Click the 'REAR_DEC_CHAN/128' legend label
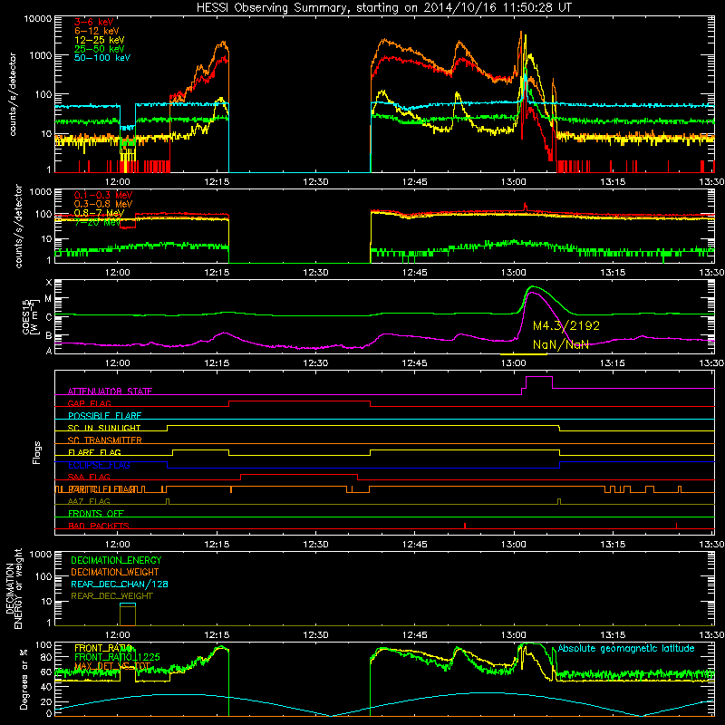 point(120,584)
